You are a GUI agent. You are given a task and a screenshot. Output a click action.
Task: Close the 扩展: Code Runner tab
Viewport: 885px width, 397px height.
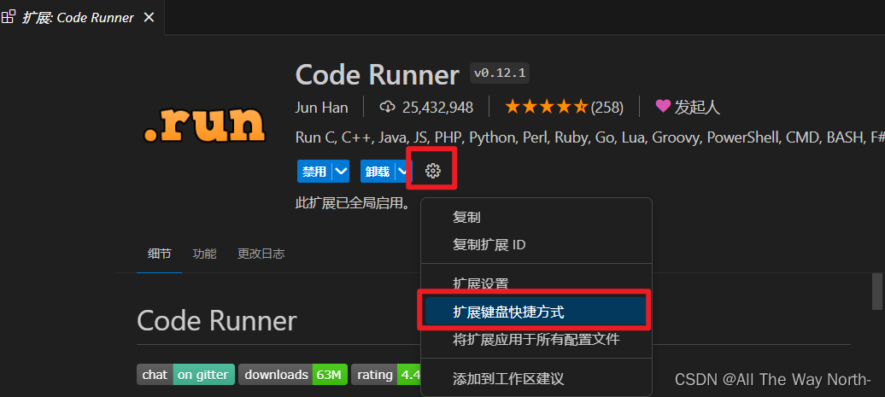coord(149,17)
